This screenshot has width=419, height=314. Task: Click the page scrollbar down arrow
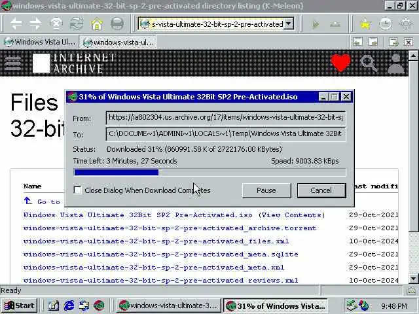point(413,279)
